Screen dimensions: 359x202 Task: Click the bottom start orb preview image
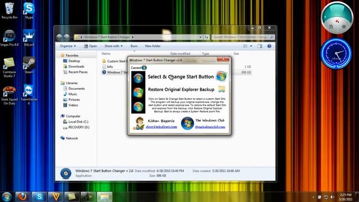pos(139,107)
